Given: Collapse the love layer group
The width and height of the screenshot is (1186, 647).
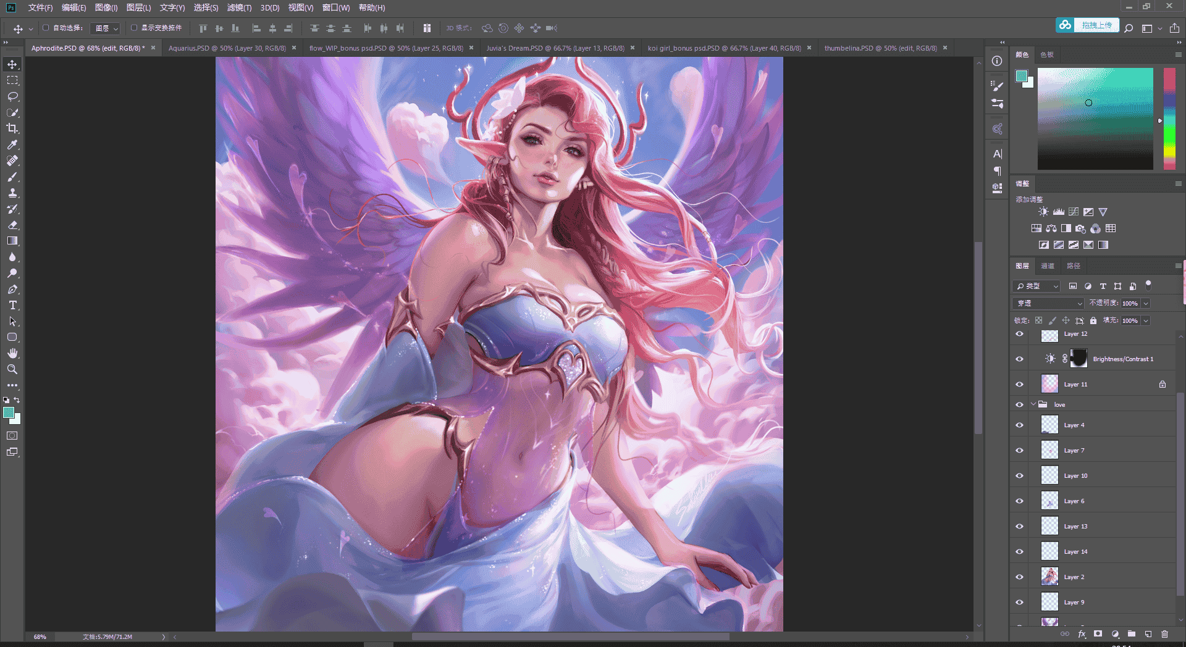Looking at the screenshot, I should tap(1033, 404).
